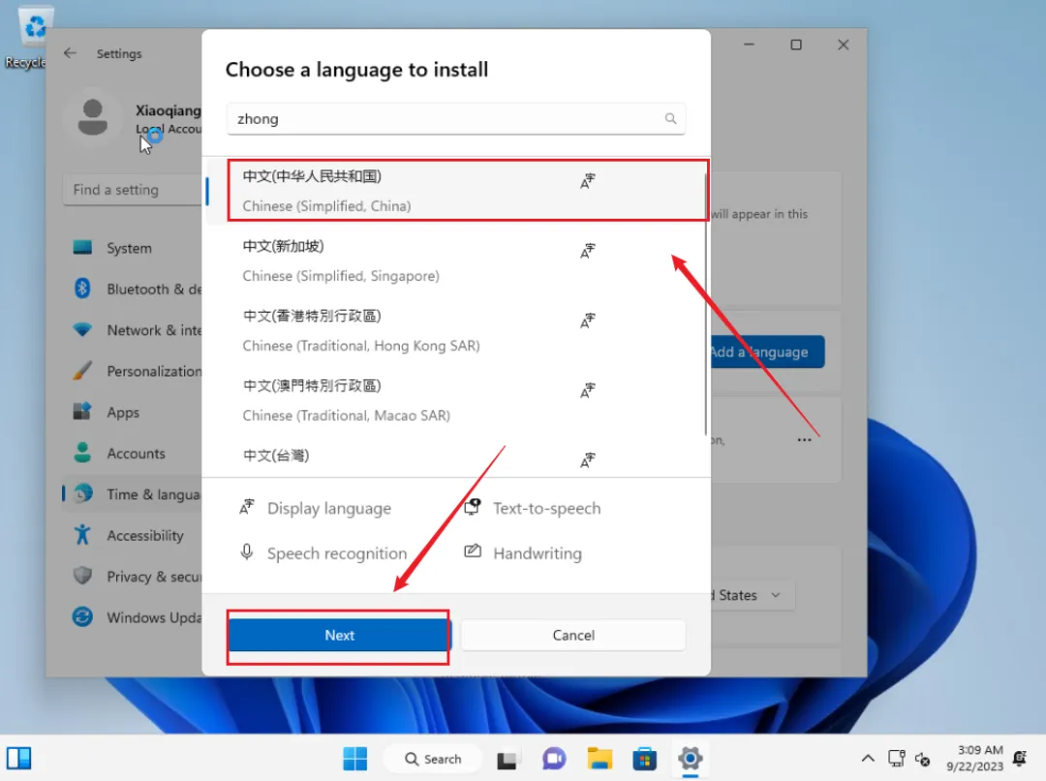Viewport: 1046px width, 781px height.
Task: Open the Widgets panel icon
Action: click(x=19, y=758)
